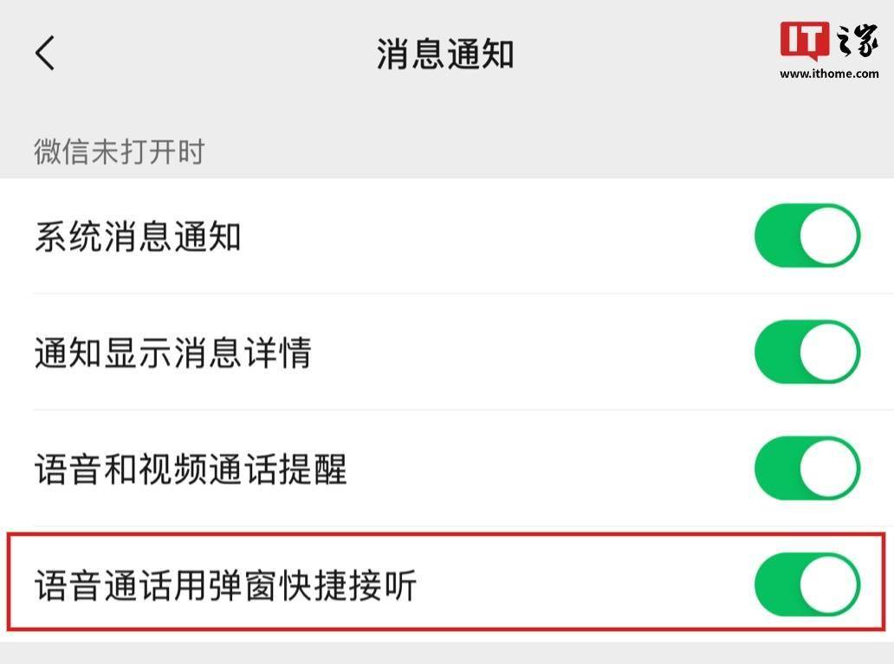894x664 pixels.
Task: Click the gray area below the settings list
Action: click(x=447, y=652)
